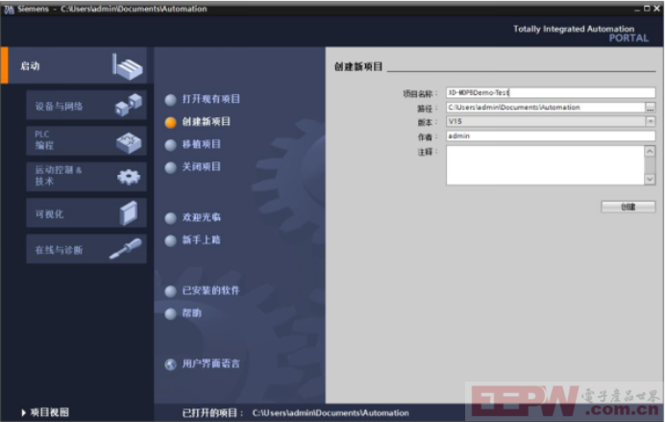Click the globe icon for user interface language
Screen dimensions: 665x422
170,364
